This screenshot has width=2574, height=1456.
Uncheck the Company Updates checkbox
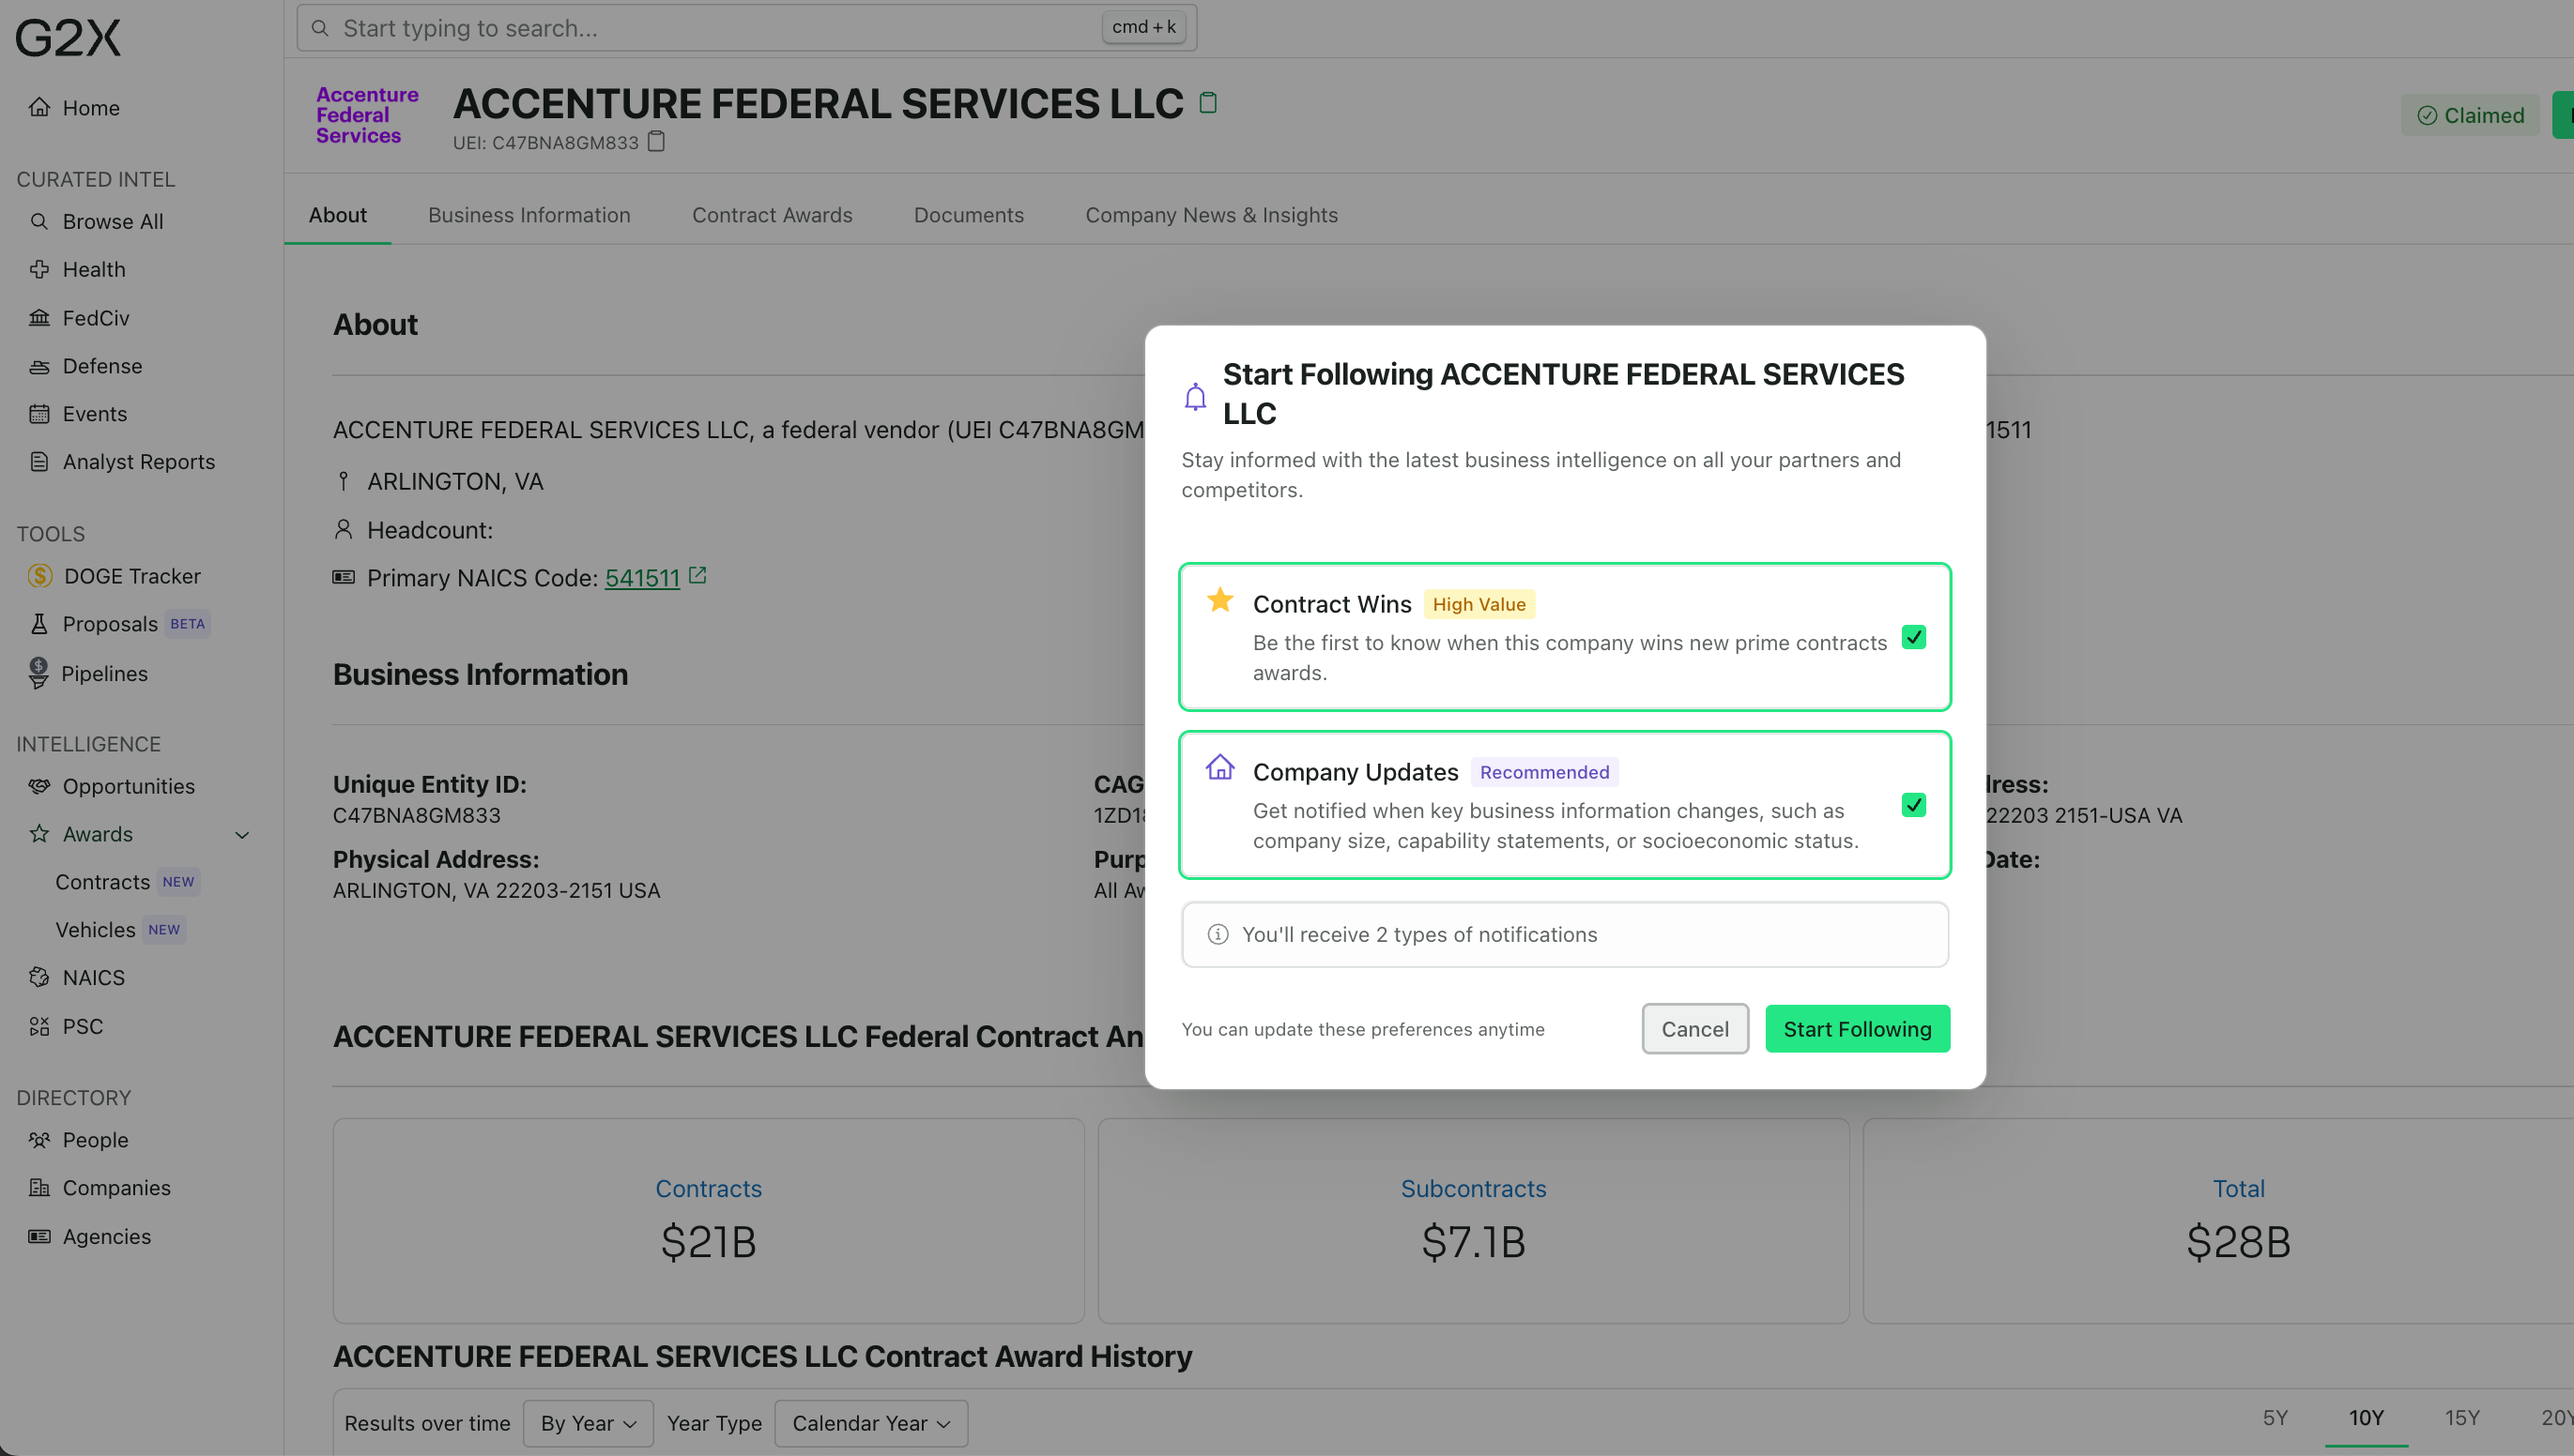1914,805
